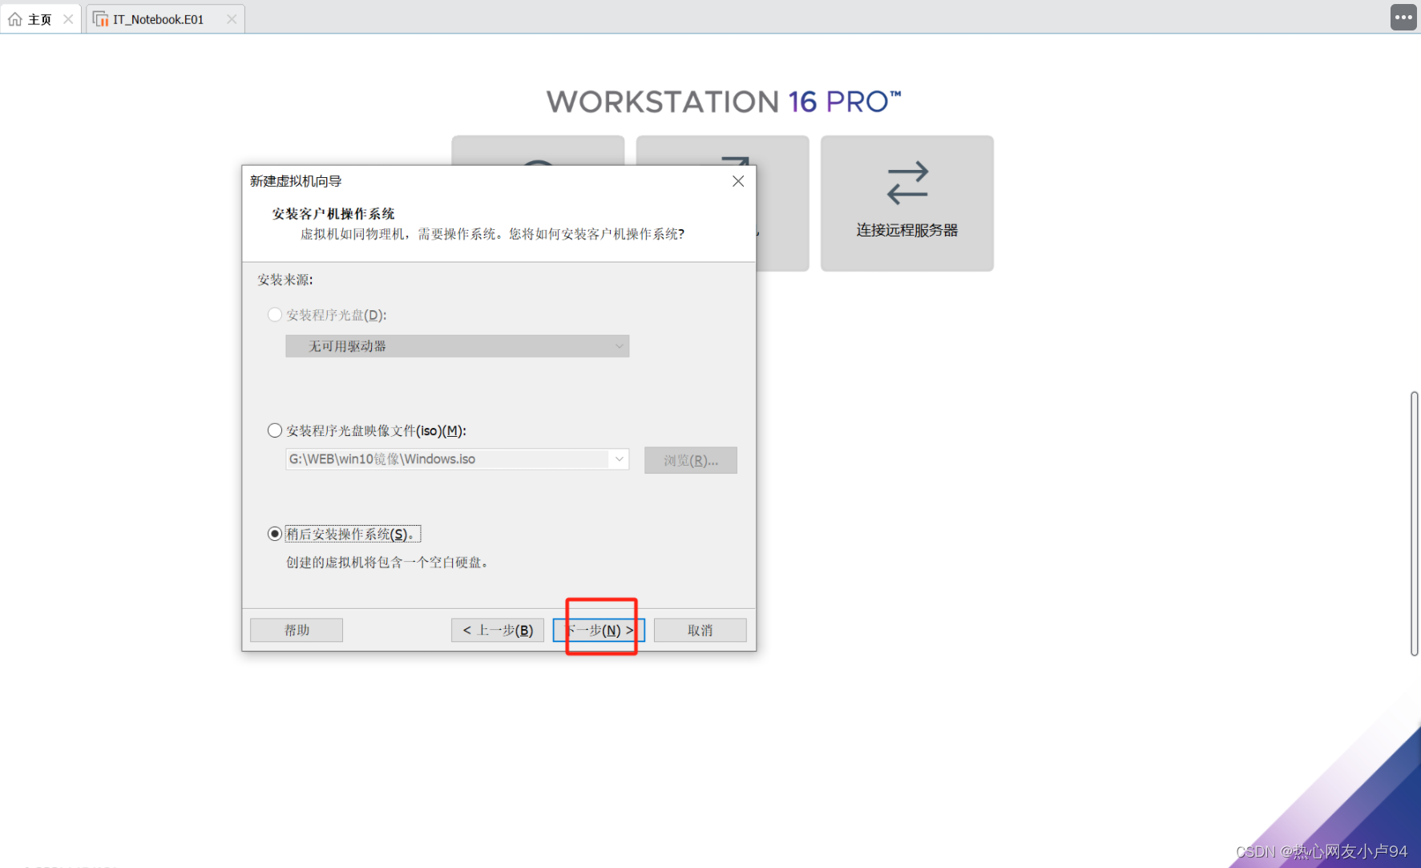Close the 主页 tab with its X
Viewport: 1421px width, 868px height.
(68, 19)
